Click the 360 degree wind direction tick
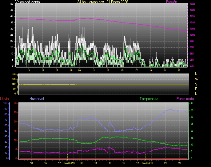 click(13, 74)
